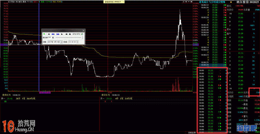This screenshot has width=260, height=134.
Task: Click ask level 7 volume 1021
Action: pos(252,25)
